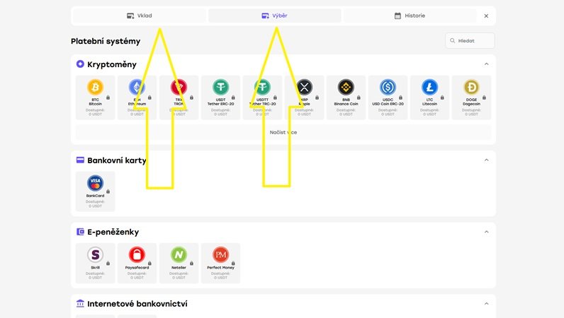
Task: Switch to the Výběr withdrawal tab
Action: [275, 16]
